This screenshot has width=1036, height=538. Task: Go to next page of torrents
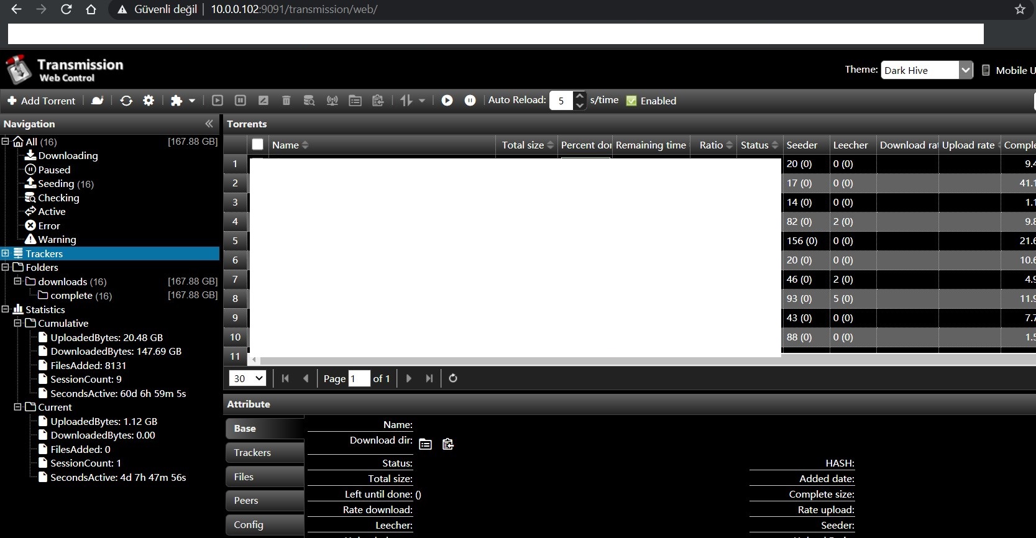pos(408,378)
